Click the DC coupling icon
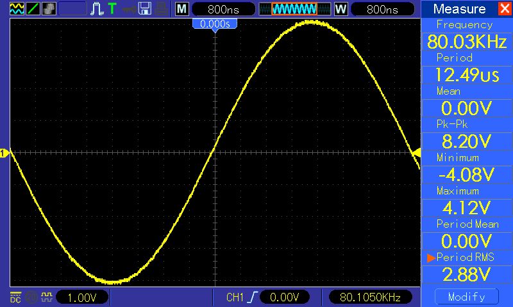This screenshot has height=307, width=513. click(x=15, y=297)
